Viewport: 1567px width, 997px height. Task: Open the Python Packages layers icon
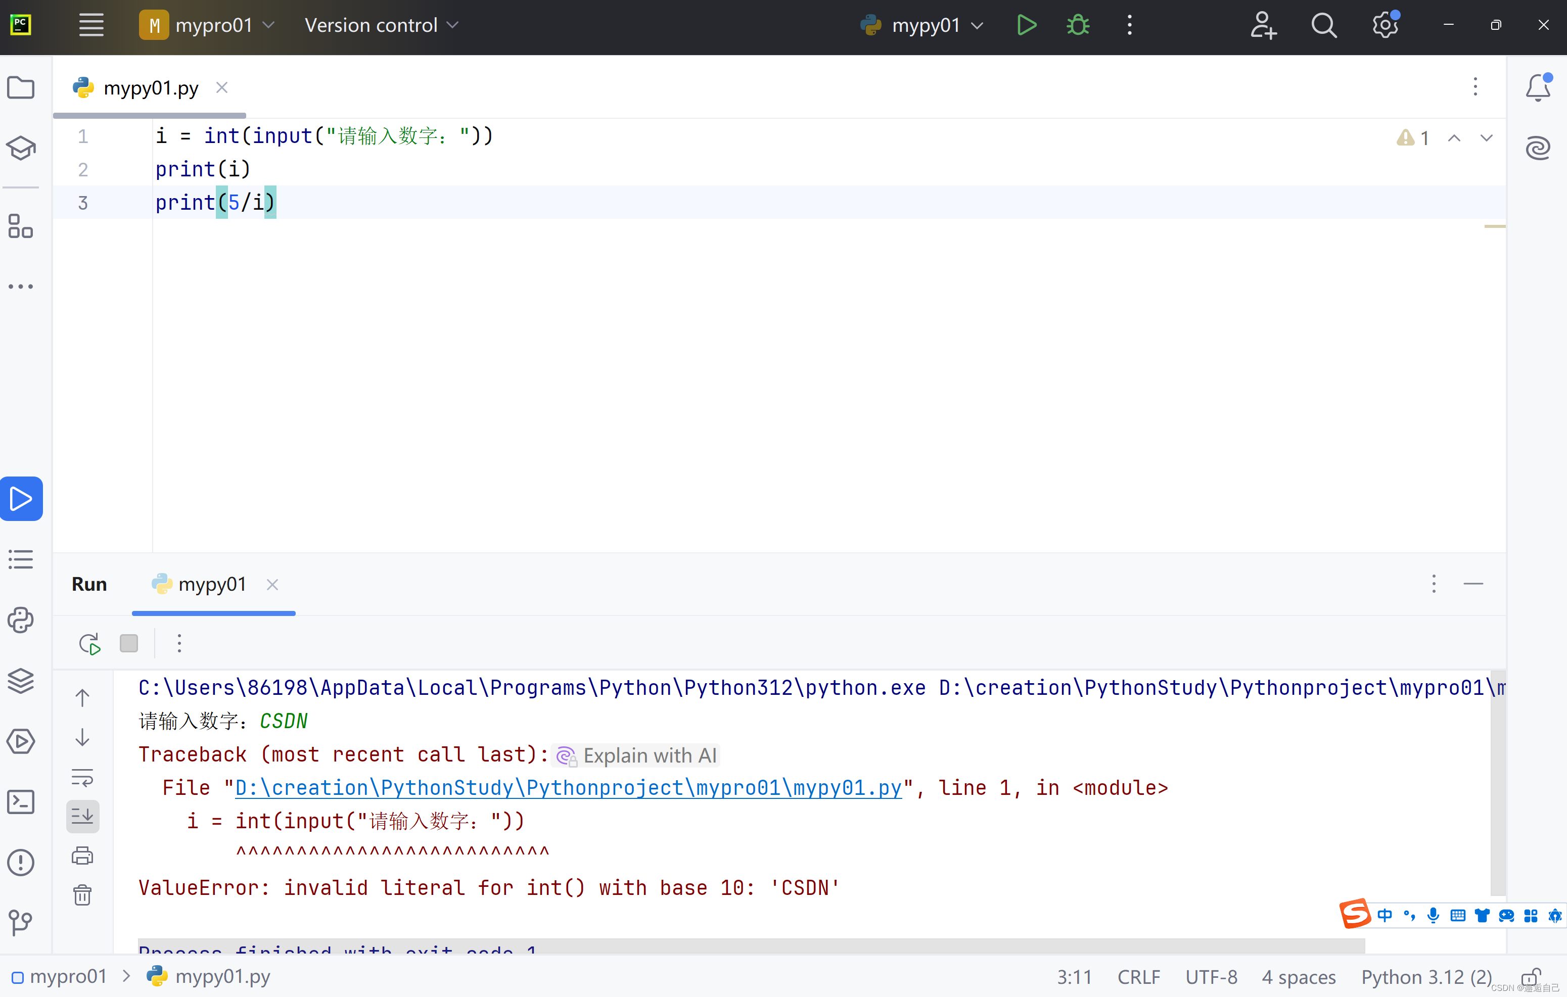(21, 681)
